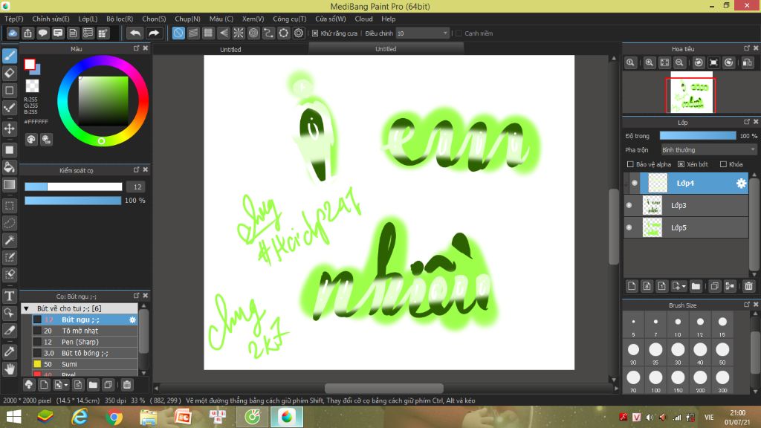Select layer Lớp3 thumbnail
Viewport: 761px width, 428px height.
(652, 205)
